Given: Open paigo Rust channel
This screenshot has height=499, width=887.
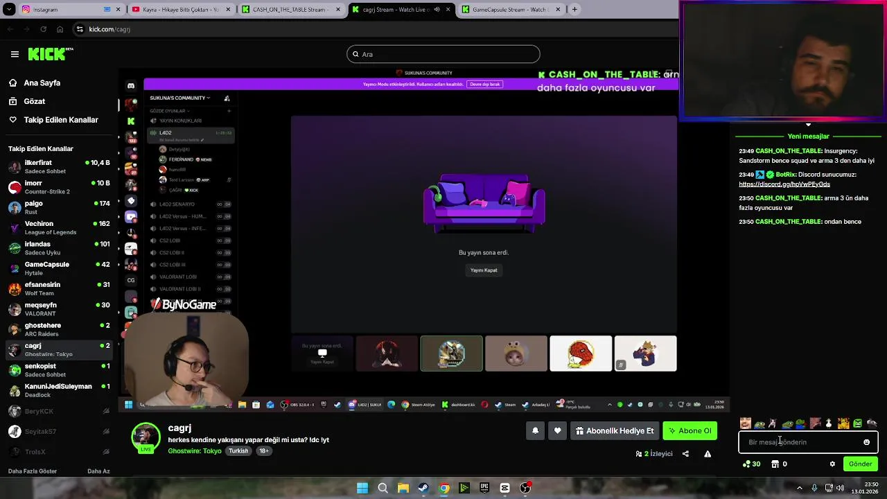Looking at the screenshot, I should point(59,207).
